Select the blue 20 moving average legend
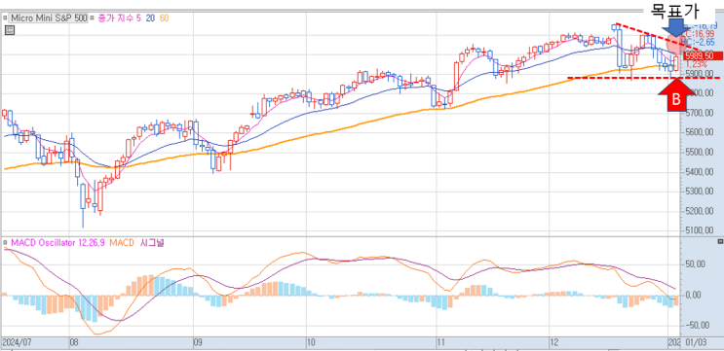The image size is (724, 351). point(150,18)
